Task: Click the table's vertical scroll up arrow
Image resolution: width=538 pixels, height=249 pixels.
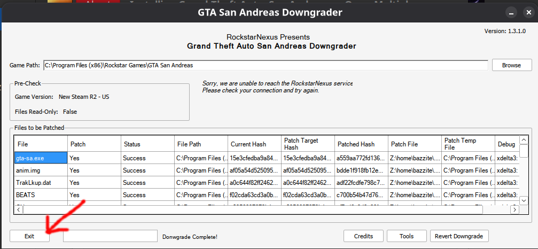Action: pyautogui.click(x=524, y=140)
